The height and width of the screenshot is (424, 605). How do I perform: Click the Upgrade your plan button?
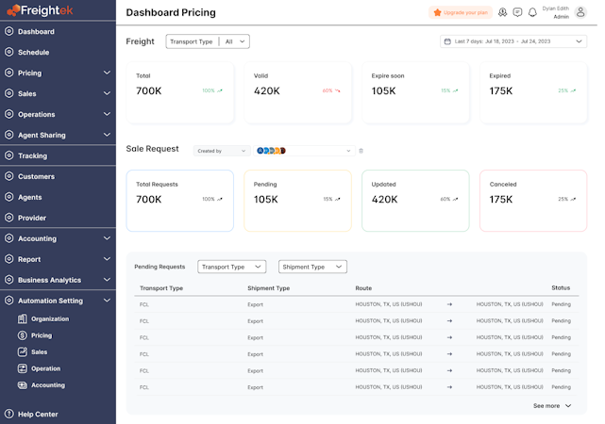461,12
